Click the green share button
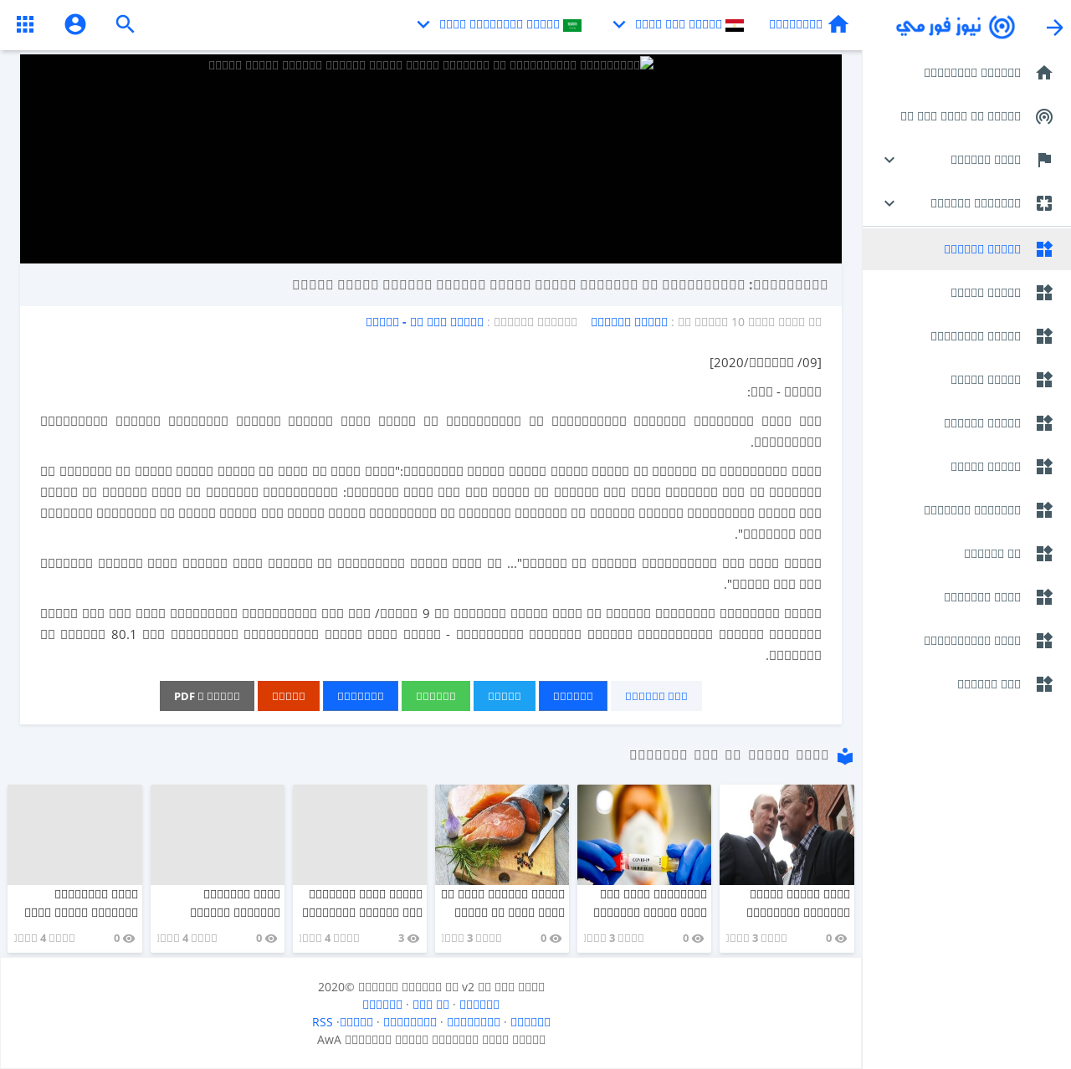The image size is (1071, 1069). tap(435, 696)
